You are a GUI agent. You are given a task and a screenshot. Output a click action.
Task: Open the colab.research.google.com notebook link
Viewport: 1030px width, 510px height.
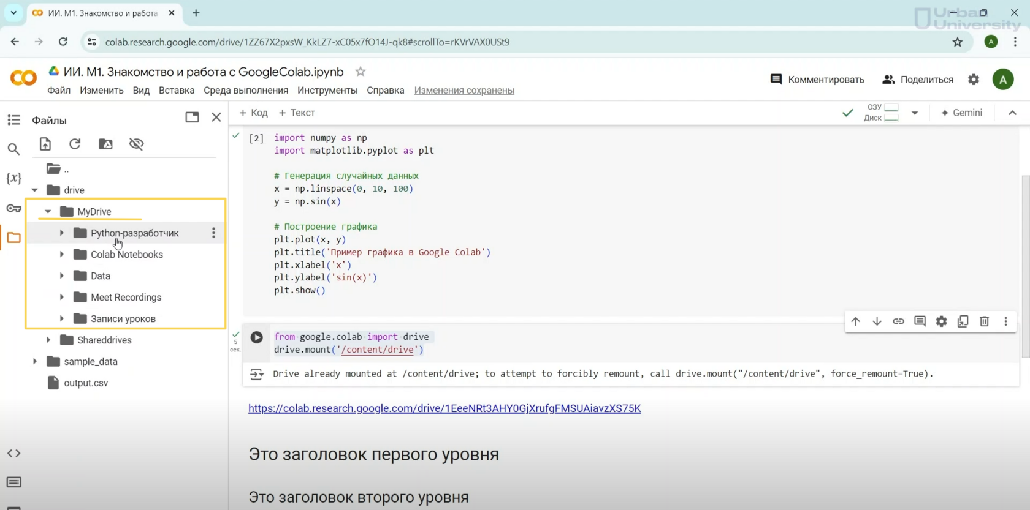tap(444, 408)
